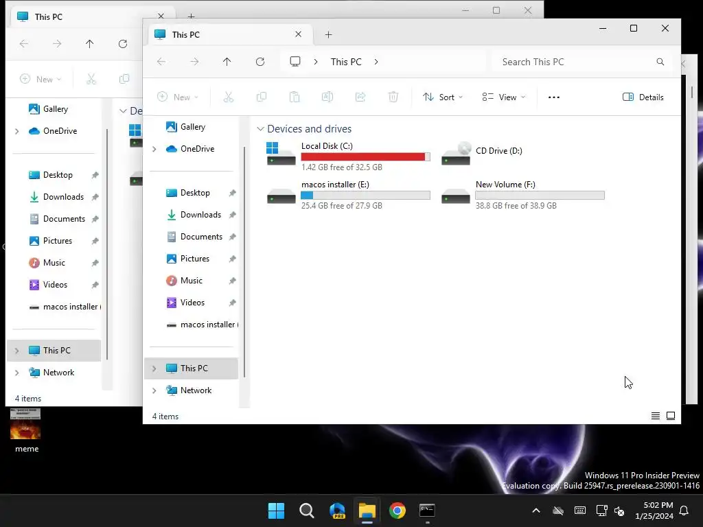The height and width of the screenshot is (527, 703).
Task: Go forward with the front window's forward arrow
Action: pyautogui.click(x=194, y=62)
